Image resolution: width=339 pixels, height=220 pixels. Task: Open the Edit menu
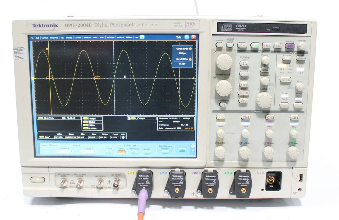(38, 37)
